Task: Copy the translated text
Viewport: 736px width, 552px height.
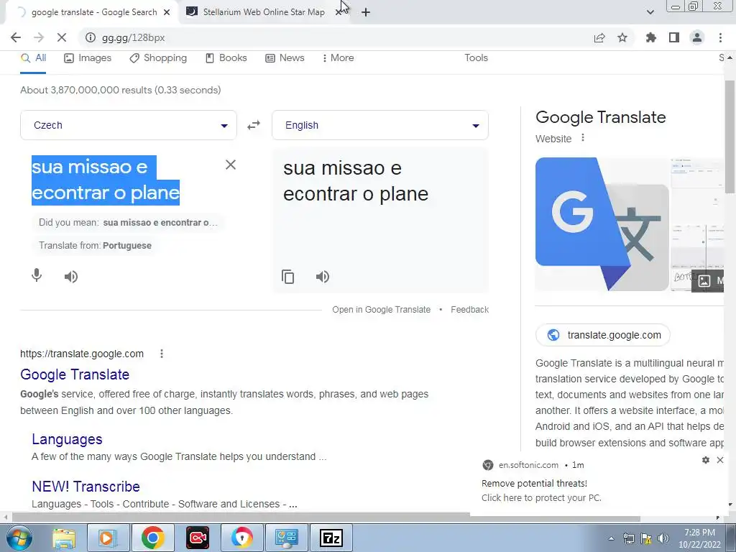Action: (x=287, y=277)
